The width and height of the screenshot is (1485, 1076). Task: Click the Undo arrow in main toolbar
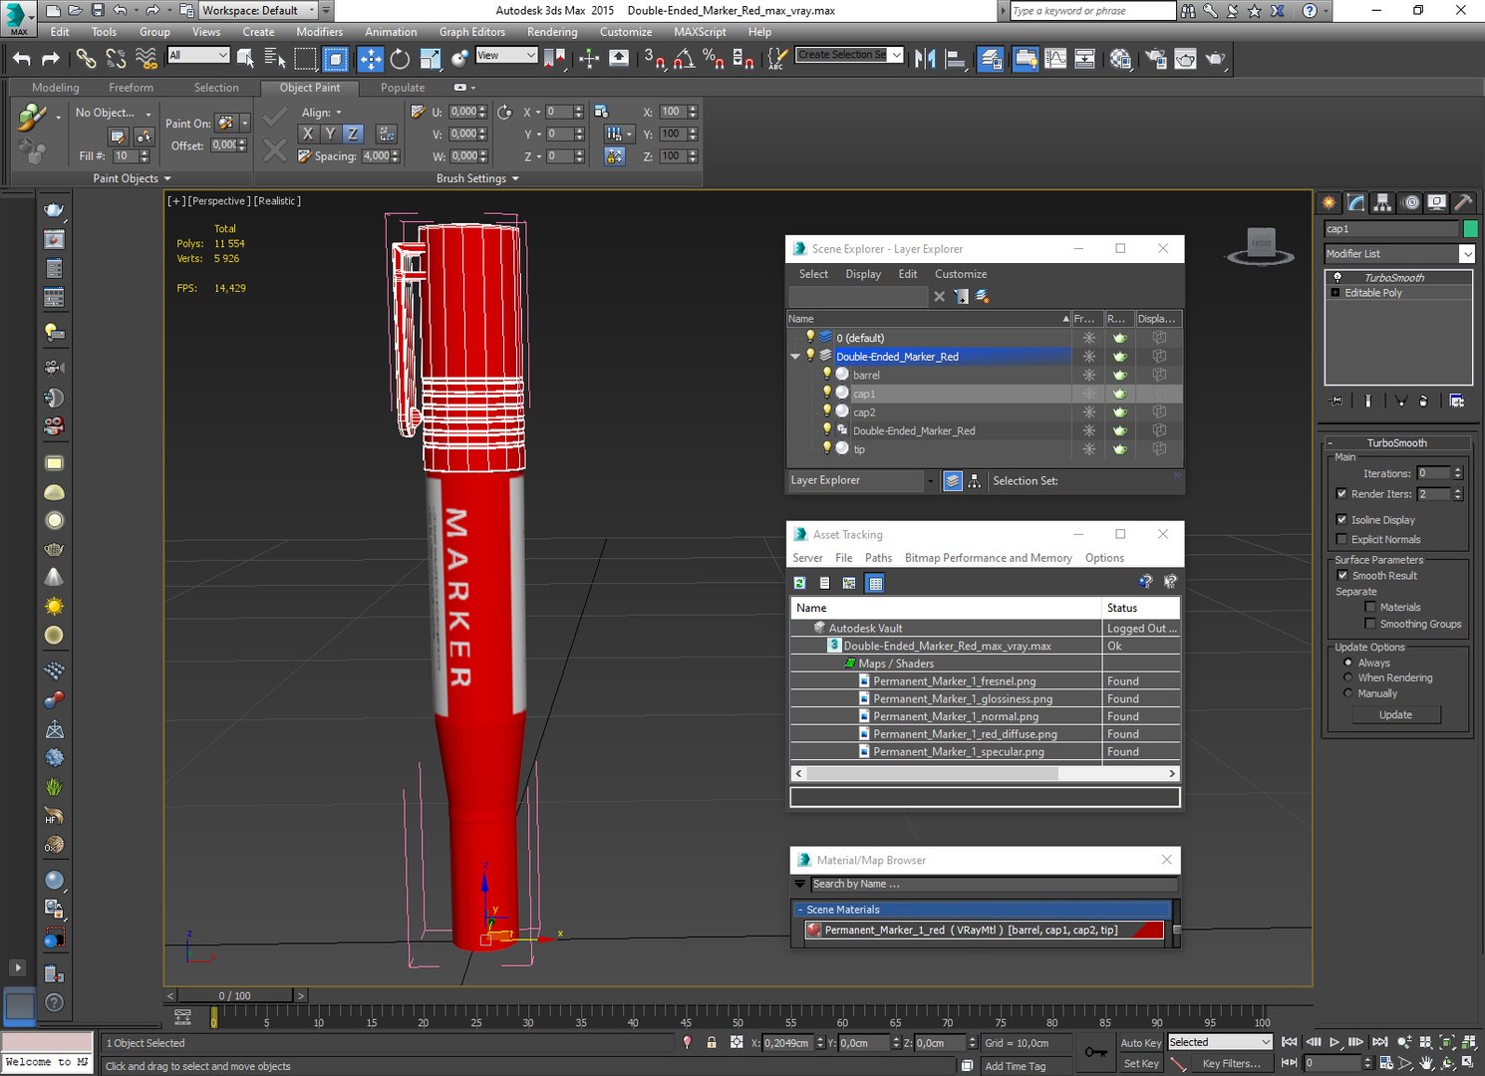[x=22, y=59]
